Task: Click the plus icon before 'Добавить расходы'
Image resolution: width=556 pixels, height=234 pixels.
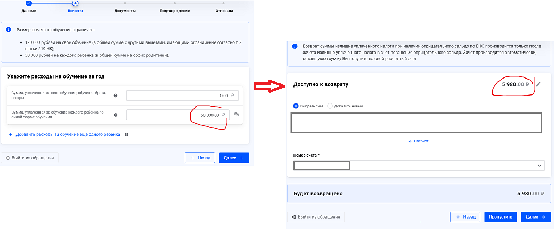Action: (10, 135)
